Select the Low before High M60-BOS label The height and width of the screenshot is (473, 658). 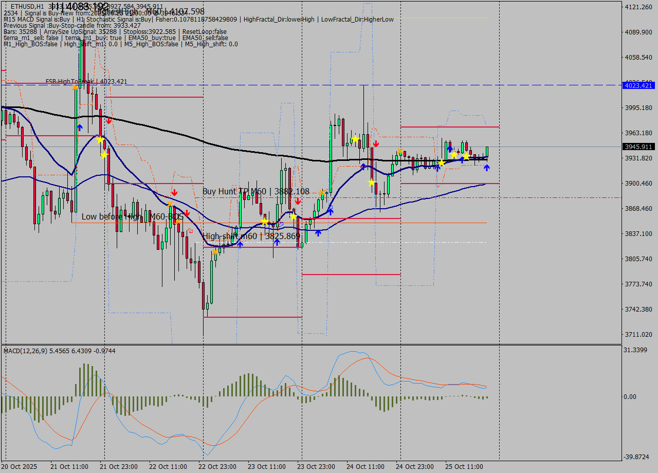tap(131, 217)
